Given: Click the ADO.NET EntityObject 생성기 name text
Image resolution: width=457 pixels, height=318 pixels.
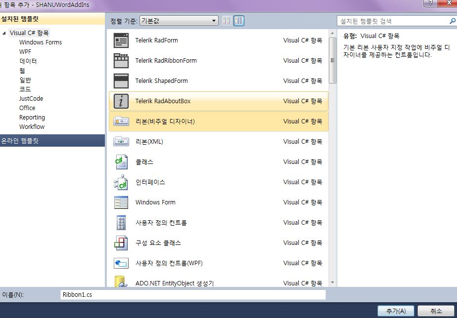Looking at the screenshot, I should click(175, 283).
